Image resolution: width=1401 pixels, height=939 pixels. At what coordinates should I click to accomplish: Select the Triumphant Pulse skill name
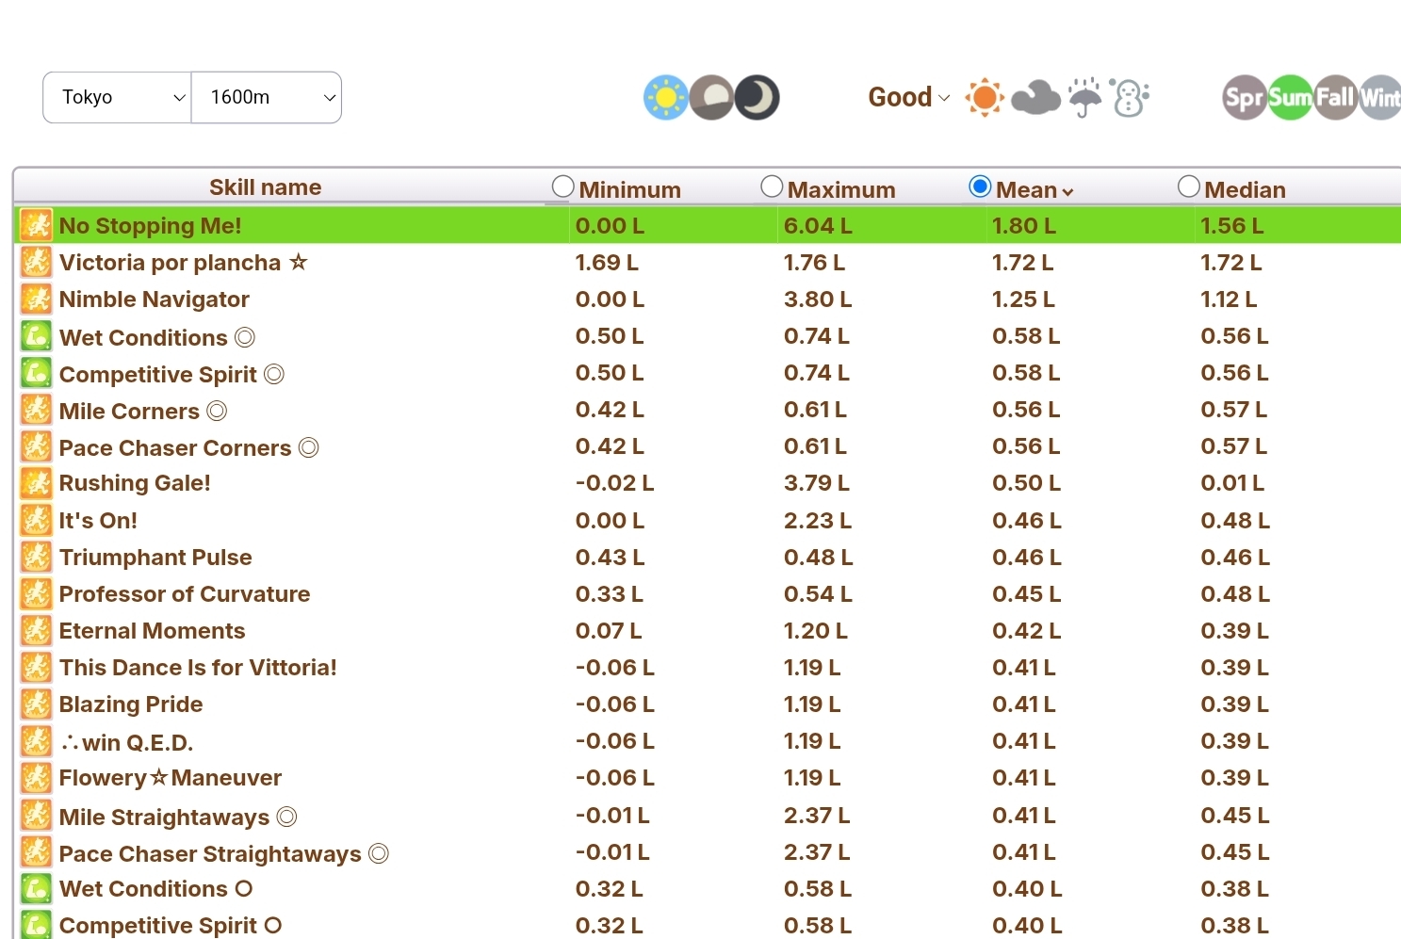155,557
